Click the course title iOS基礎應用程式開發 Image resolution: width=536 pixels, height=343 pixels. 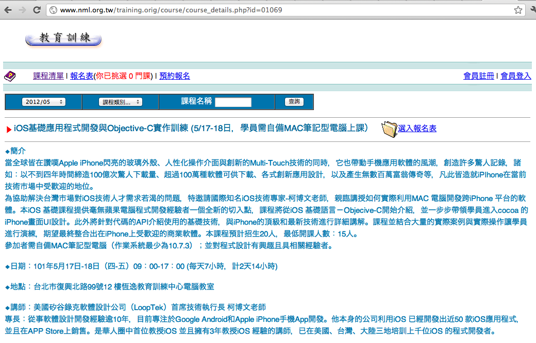pyautogui.click(x=191, y=128)
